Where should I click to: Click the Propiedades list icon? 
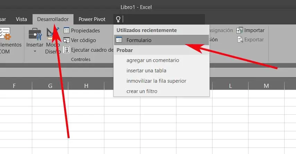[67, 30]
